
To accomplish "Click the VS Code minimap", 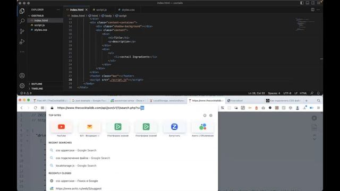I will pos(305,24).
